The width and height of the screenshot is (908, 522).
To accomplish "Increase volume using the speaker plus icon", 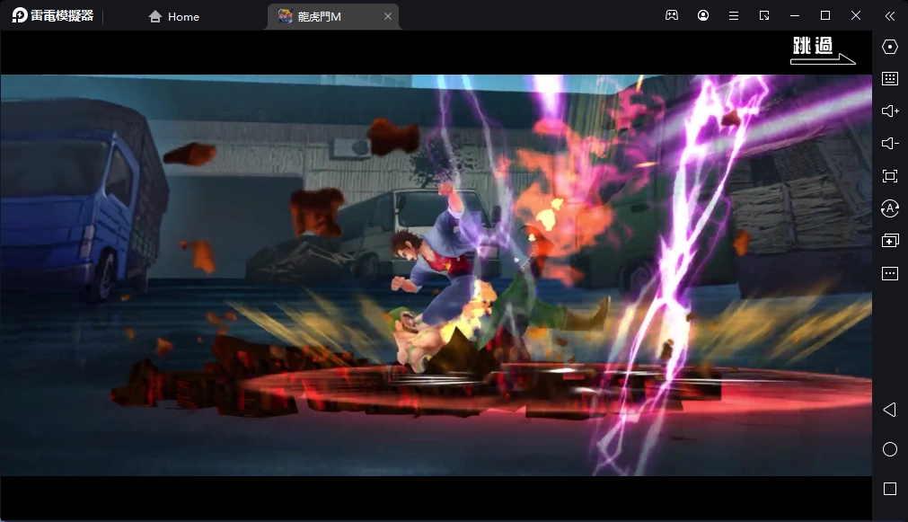I will pyautogui.click(x=890, y=111).
